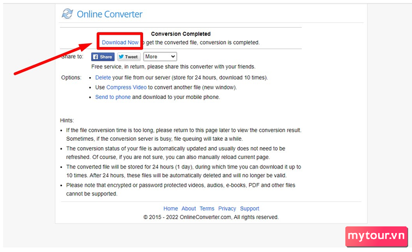Open the About footer link
This screenshot has width=412, height=252.
click(x=189, y=208)
